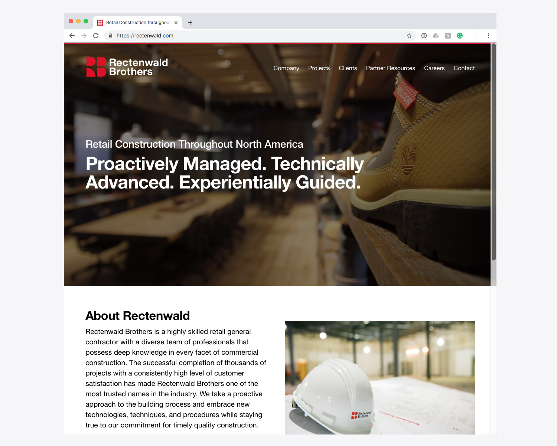Click the Retail Construction Throughout North America subtitle

195,144
